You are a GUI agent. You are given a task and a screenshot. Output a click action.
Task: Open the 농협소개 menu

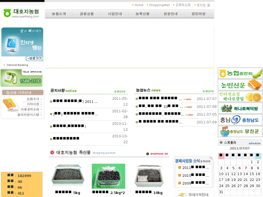coord(59,14)
